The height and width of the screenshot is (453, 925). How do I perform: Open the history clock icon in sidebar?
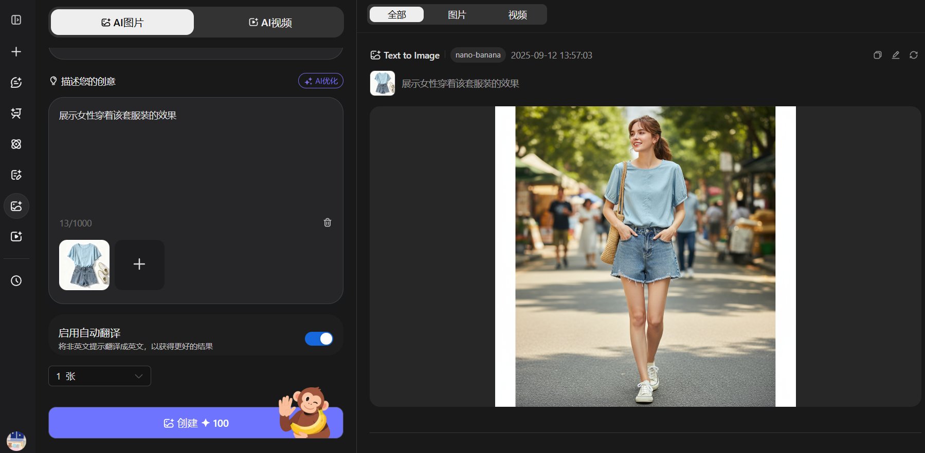pos(16,280)
